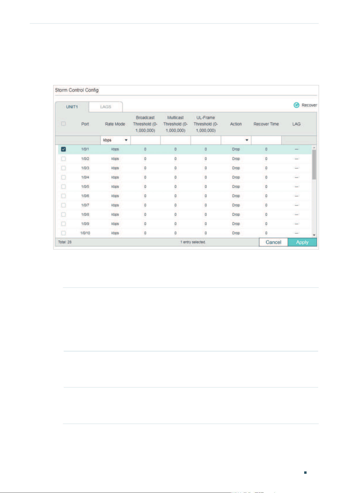The height and width of the screenshot is (493, 349).
Task: Click the Storm Control Config title
Action: point(77,90)
